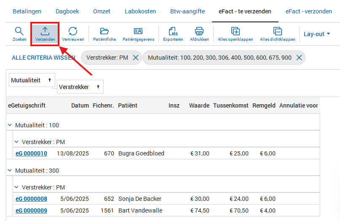Collapse the Mutualiteit : 100 group
Viewport: 340px width, 221px height.
10,125
